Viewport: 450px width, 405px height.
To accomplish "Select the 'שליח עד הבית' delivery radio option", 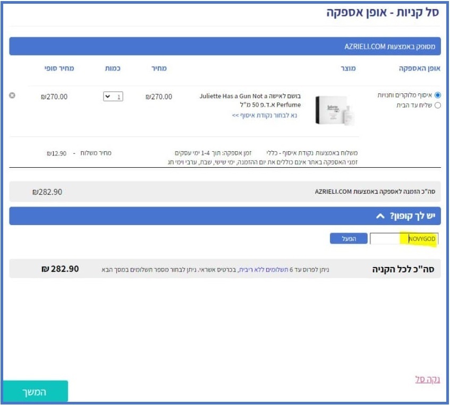I will tap(438, 105).
